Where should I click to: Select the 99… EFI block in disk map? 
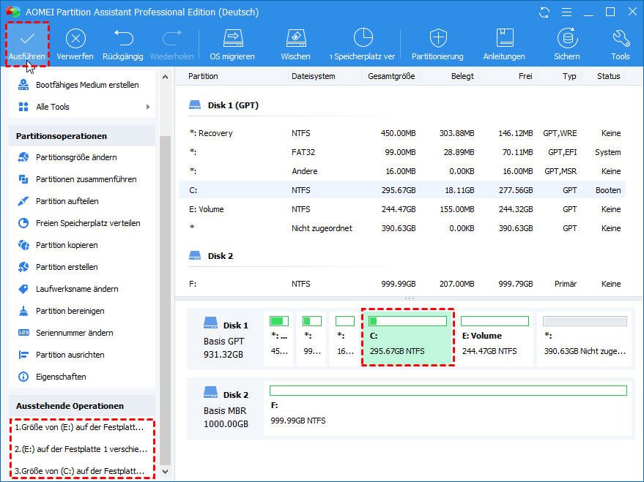[311, 337]
